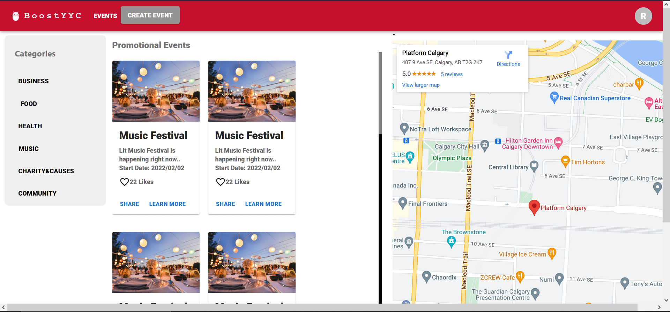Screen dimensions: 670x312
Task: Like the first Music Festival card
Action: [x=124, y=182]
